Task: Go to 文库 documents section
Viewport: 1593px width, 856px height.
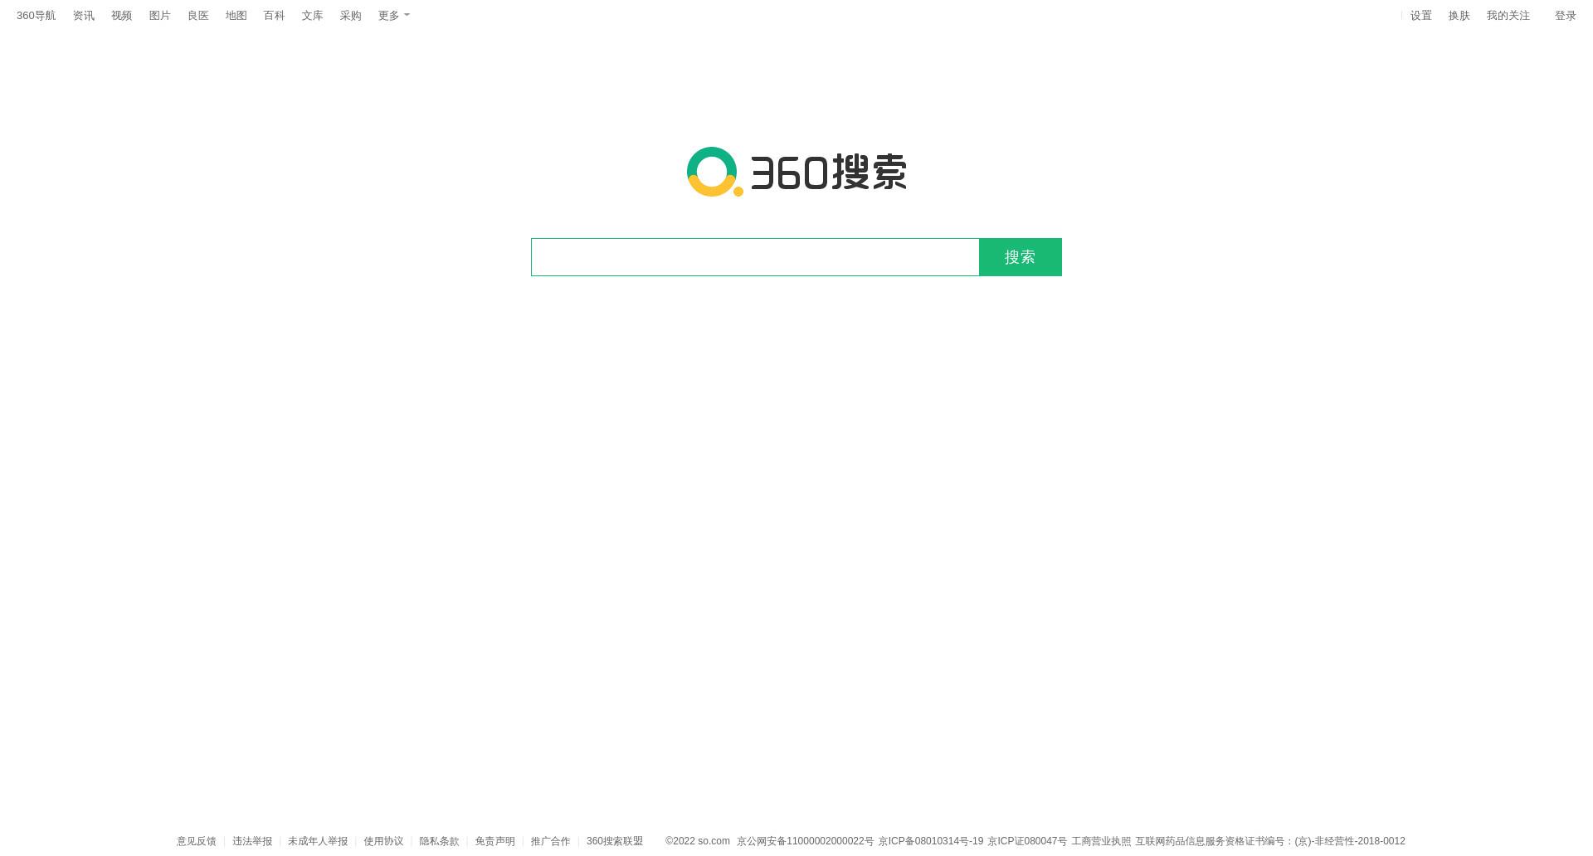Action: (313, 16)
